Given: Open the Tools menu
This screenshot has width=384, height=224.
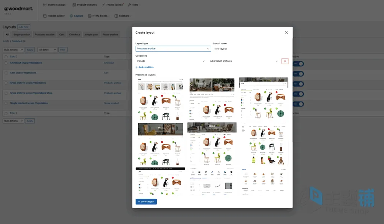Looking at the screenshot, I should point(134,5).
